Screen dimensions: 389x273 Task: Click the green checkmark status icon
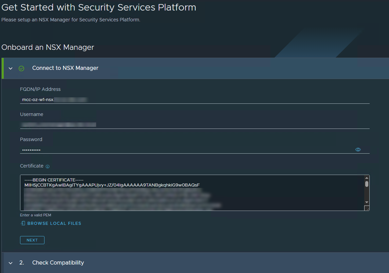coord(21,69)
